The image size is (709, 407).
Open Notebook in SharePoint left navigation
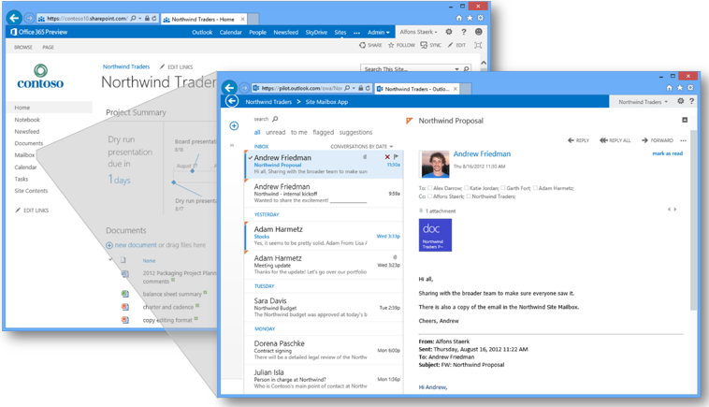tap(27, 120)
